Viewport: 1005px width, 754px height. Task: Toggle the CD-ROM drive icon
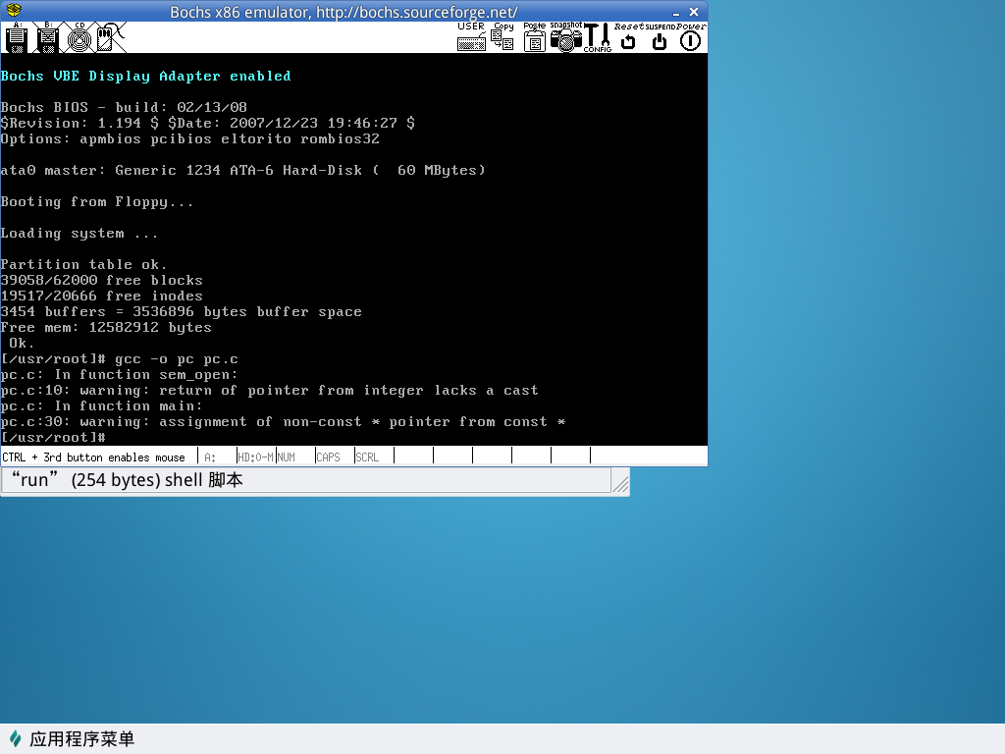pos(79,38)
